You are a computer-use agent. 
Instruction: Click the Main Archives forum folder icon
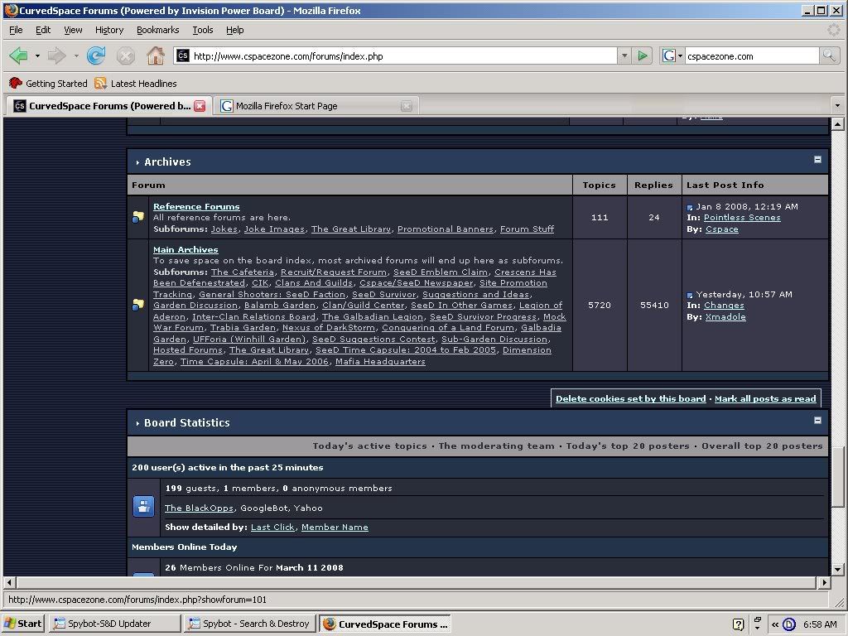[x=138, y=306]
